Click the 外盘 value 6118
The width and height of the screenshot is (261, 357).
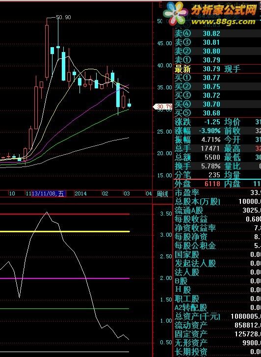click(212, 184)
